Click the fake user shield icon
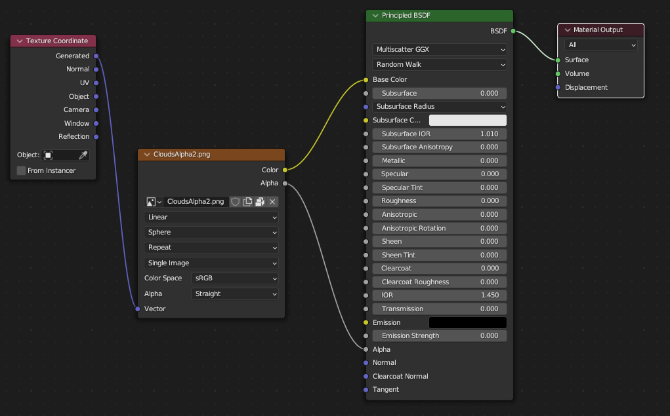 (236, 202)
